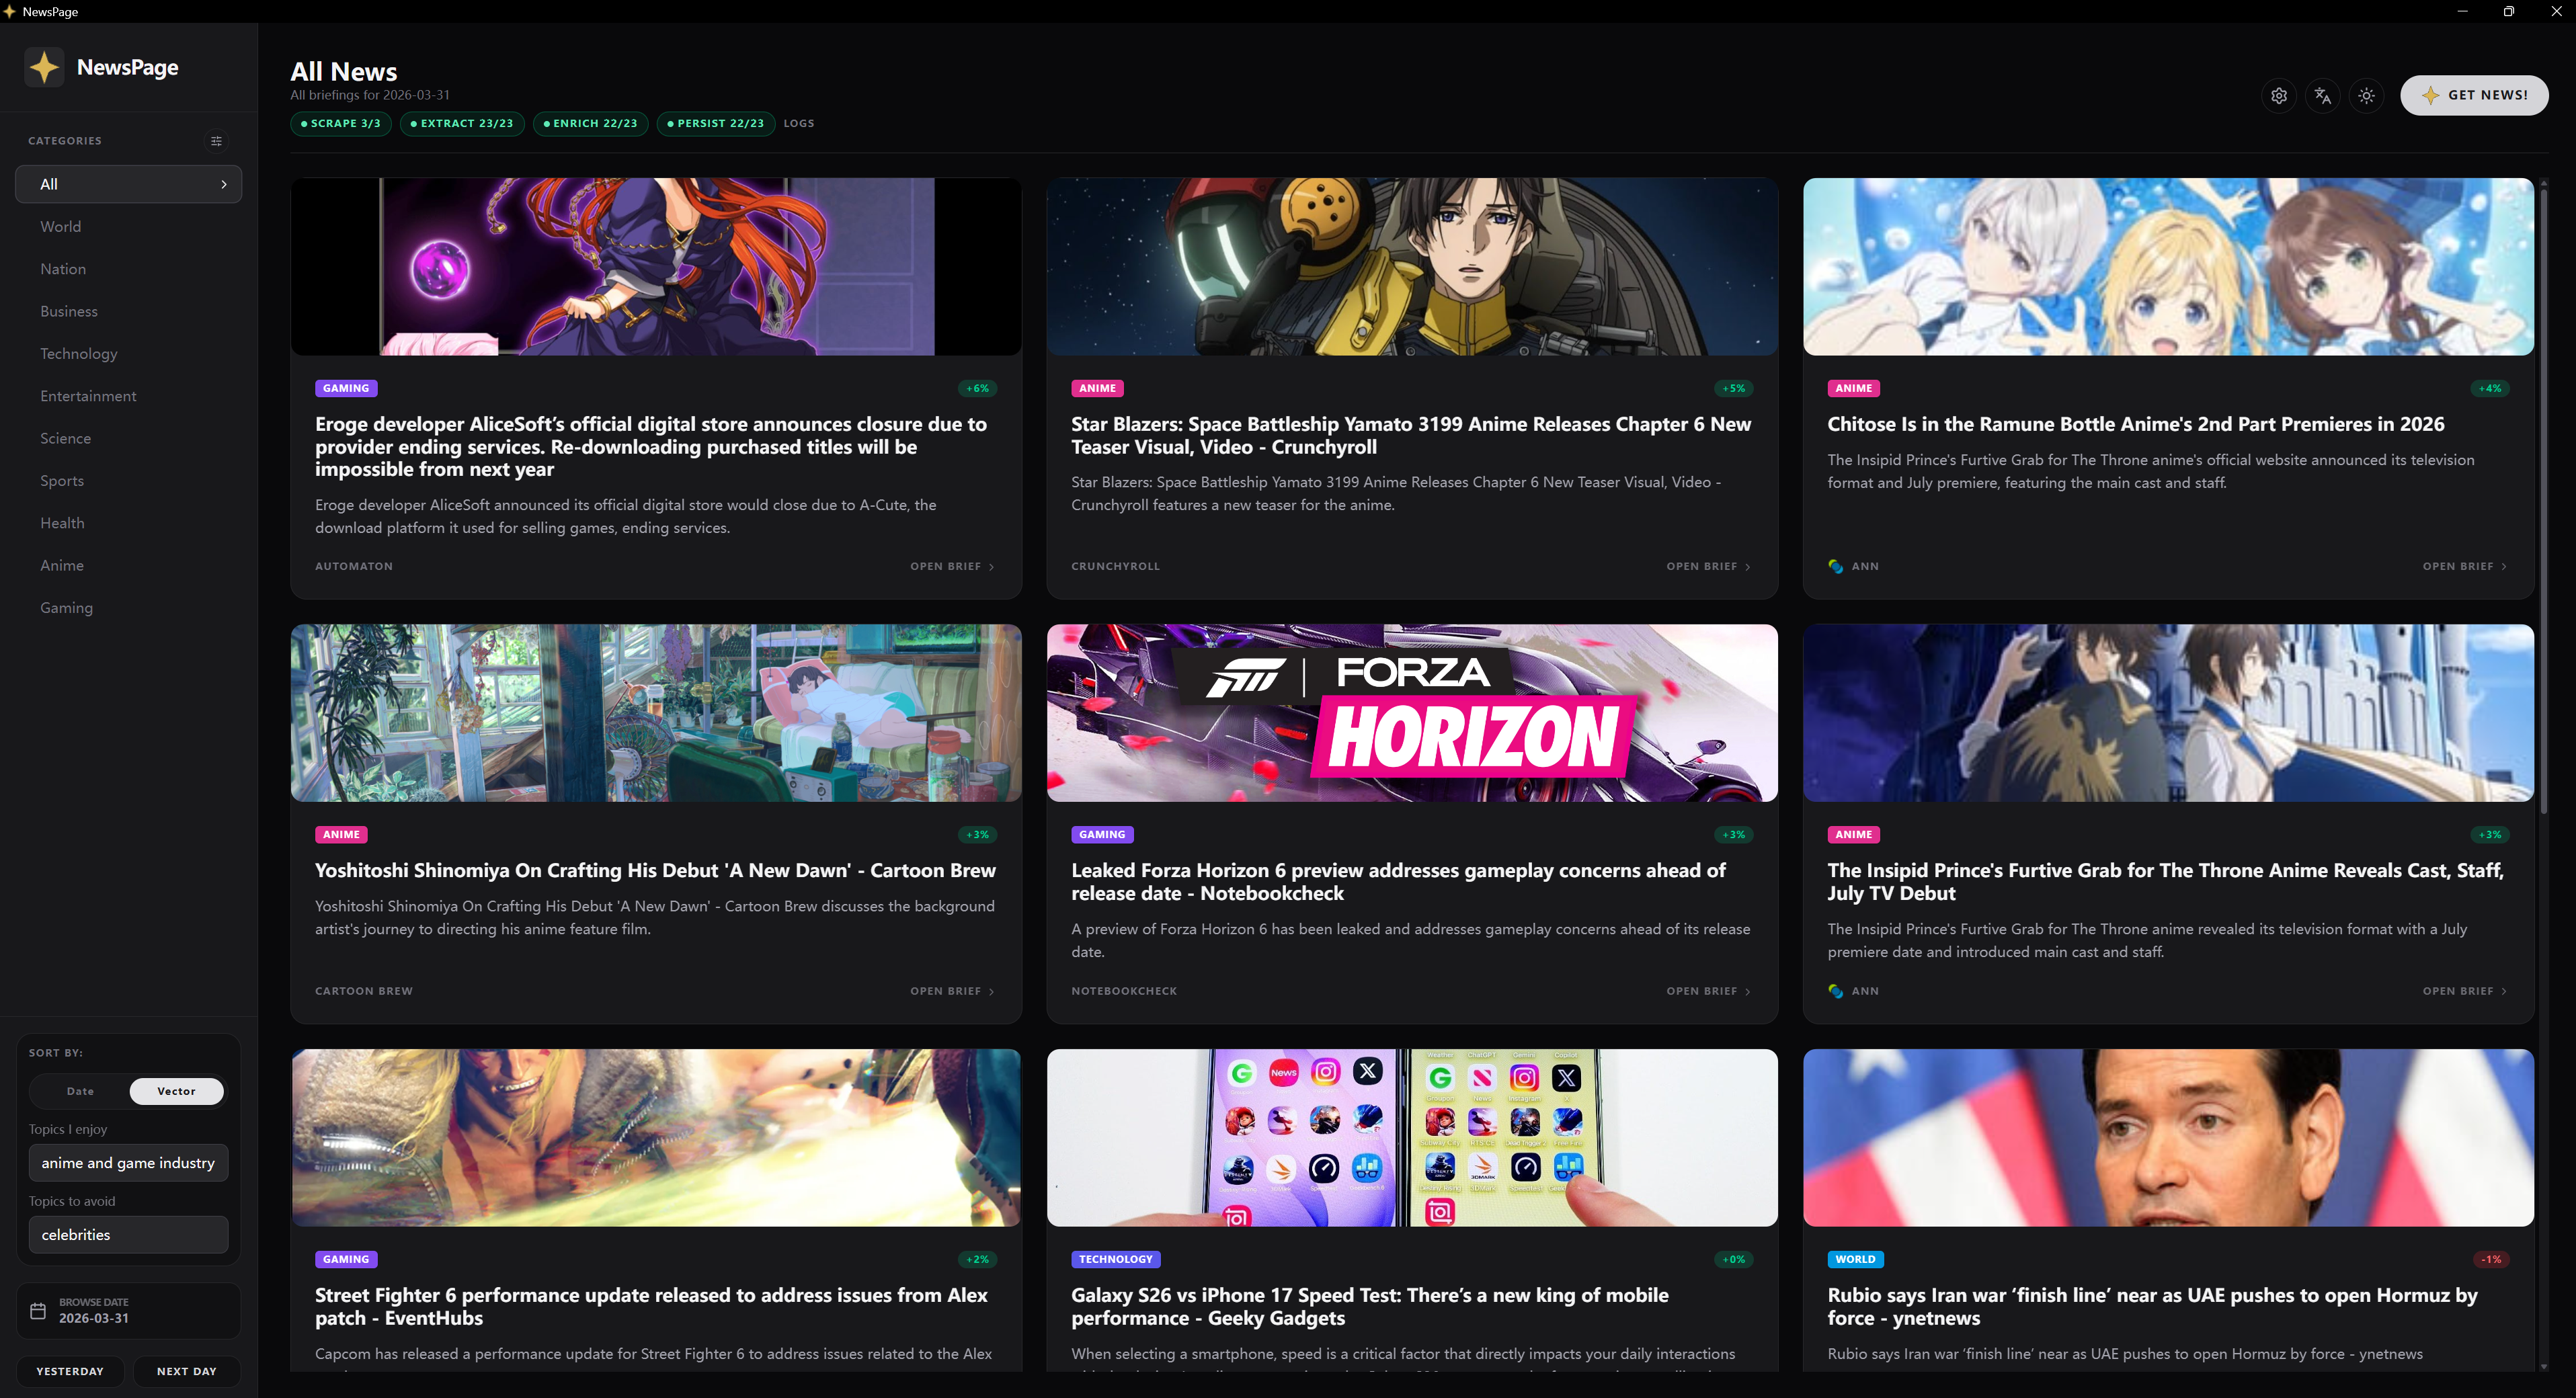Click the Galaxy S26 vs iPhone thumbnail
This screenshot has width=2576, height=1398.
pyautogui.click(x=1412, y=1137)
